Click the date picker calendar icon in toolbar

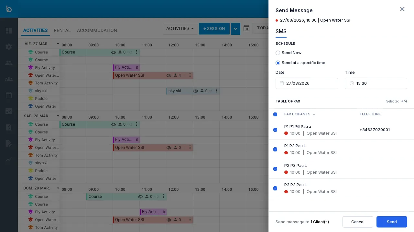pyautogui.click(x=246, y=28)
